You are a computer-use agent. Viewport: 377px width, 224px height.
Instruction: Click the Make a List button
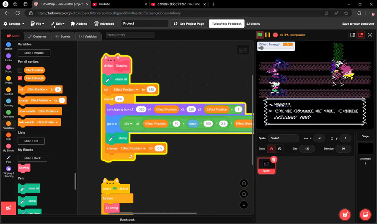click(x=31, y=141)
